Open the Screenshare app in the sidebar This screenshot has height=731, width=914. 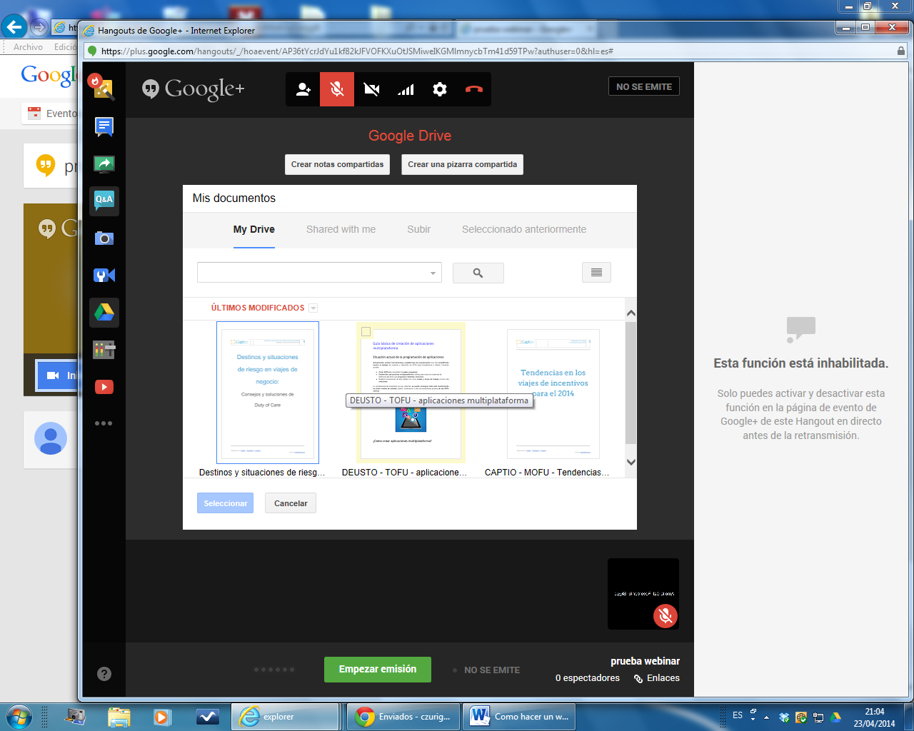coord(104,164)
